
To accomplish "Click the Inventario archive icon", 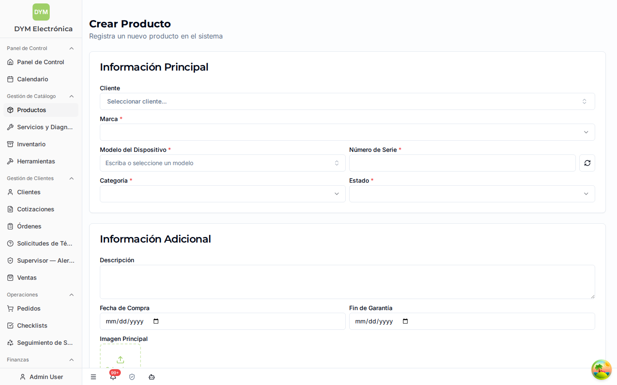I will point(10,144).
